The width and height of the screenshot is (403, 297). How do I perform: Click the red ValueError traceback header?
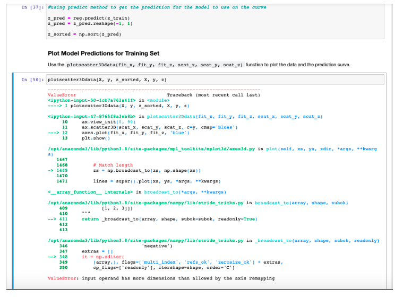point(62,95)
